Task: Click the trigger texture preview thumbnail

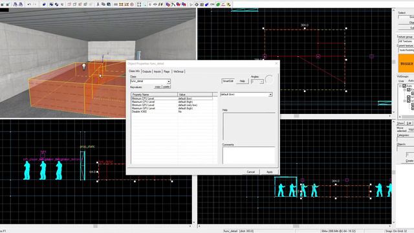Action: [406, 63]
